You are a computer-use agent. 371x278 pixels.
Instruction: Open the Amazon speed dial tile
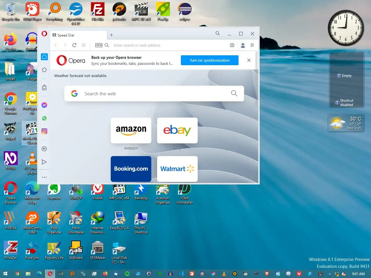(131, 130)
